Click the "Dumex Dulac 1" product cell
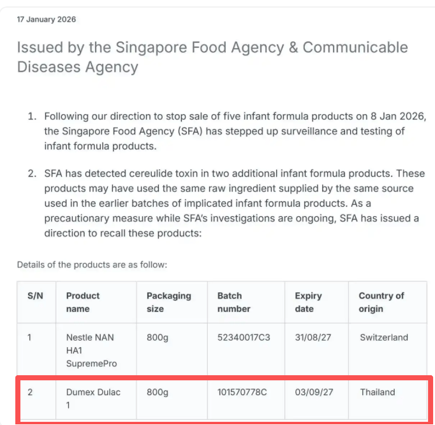This screenshot has width=435, height=425. 93,398
